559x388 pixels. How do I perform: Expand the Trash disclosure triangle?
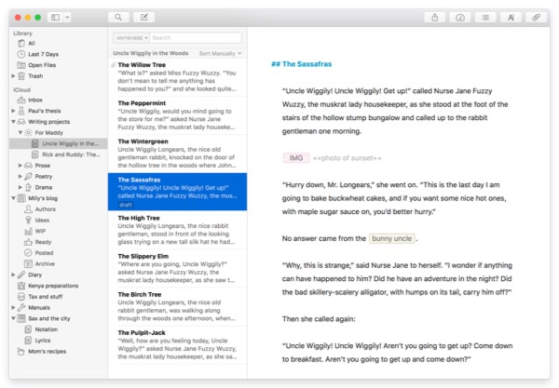point(13,75)
